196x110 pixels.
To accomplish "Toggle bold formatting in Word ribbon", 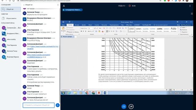I will (x=81, y=31).
